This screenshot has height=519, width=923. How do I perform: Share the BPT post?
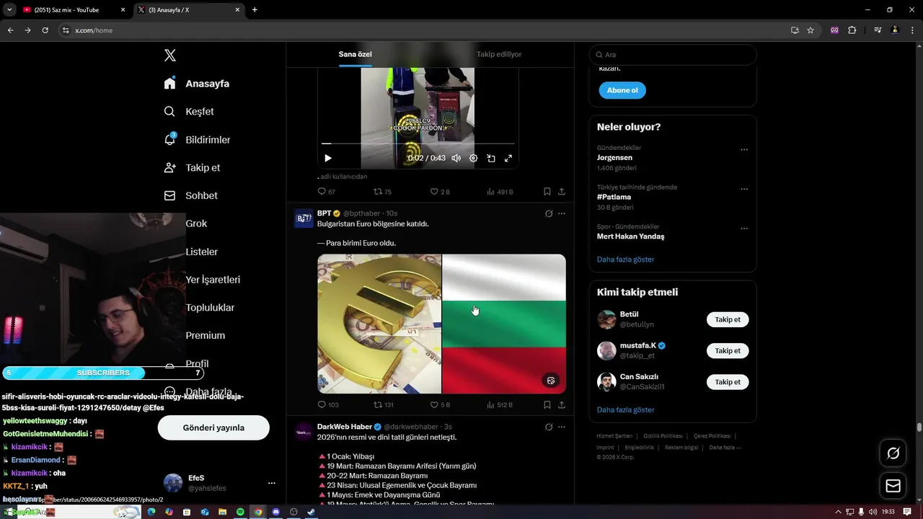click(562, 405)
